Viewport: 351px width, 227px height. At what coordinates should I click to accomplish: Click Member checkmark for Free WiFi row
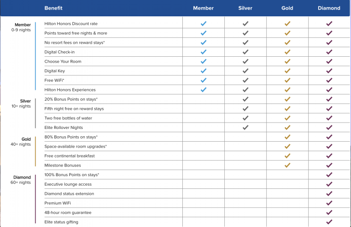tap(203, 80)
